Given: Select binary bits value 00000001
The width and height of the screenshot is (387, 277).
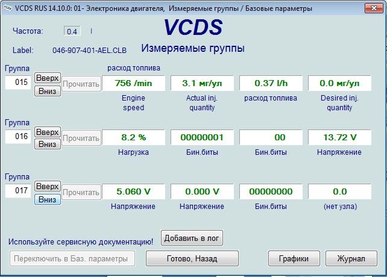Looking at the screenshot, I should (202, 137).
